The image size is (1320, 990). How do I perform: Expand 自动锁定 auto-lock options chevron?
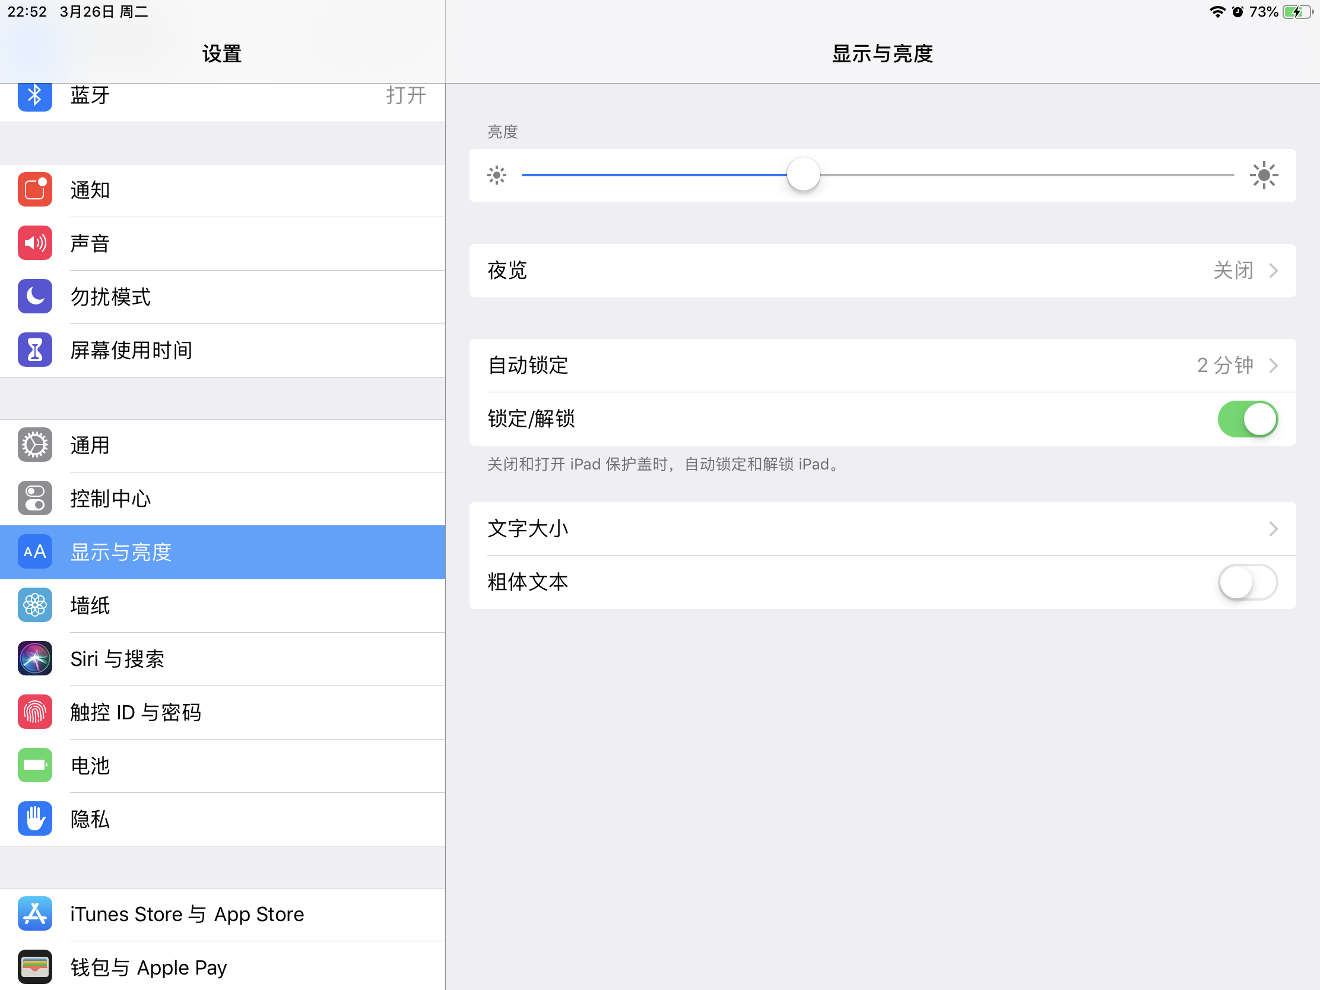(x=1273, y=365)
